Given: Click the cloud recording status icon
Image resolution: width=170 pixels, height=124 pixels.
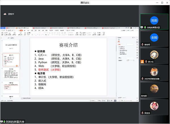Looking at the screenshot, I should (x=5, y=14).
